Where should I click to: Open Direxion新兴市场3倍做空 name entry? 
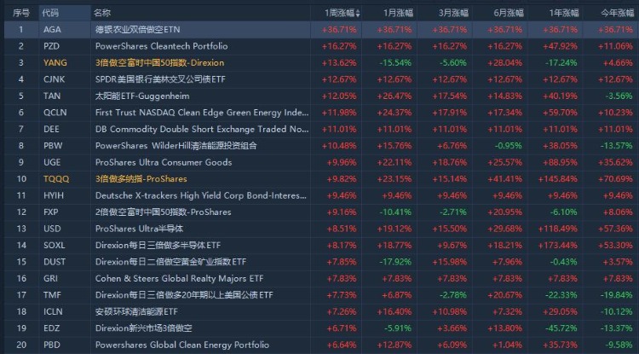click(x=143, y=328)
